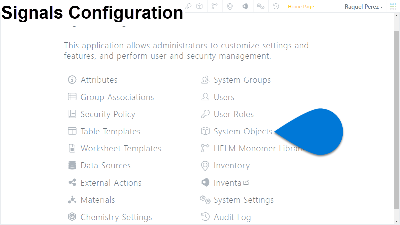Click the table icon beside Table Templates
The height and width of the screenshot is (225, 400).
[x=72, y=131]
